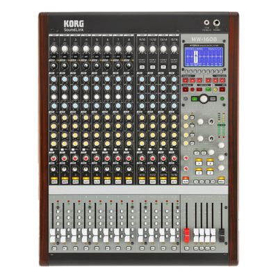Turn the first yellow aux master knob in master section

click(x=186, y=117)
